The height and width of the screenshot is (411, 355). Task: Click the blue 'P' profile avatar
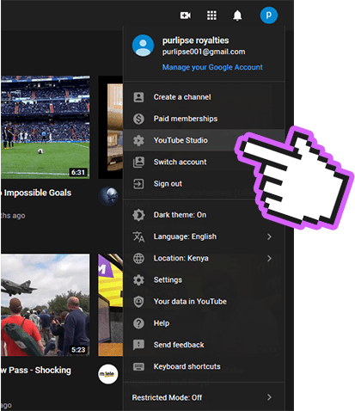[x=268, y=15]
